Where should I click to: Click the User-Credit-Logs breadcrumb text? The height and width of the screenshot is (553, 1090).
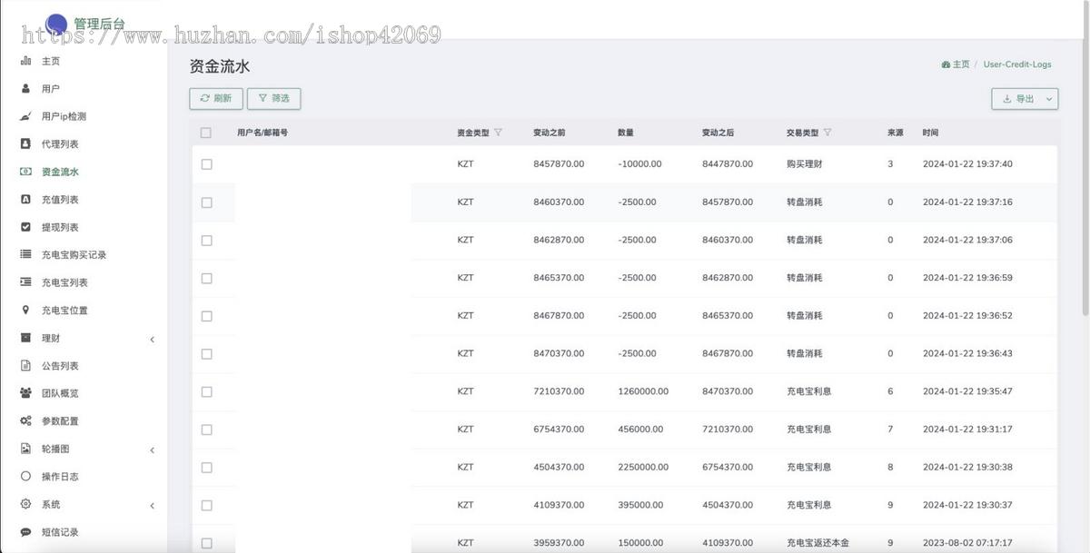tap(1017, 64)
